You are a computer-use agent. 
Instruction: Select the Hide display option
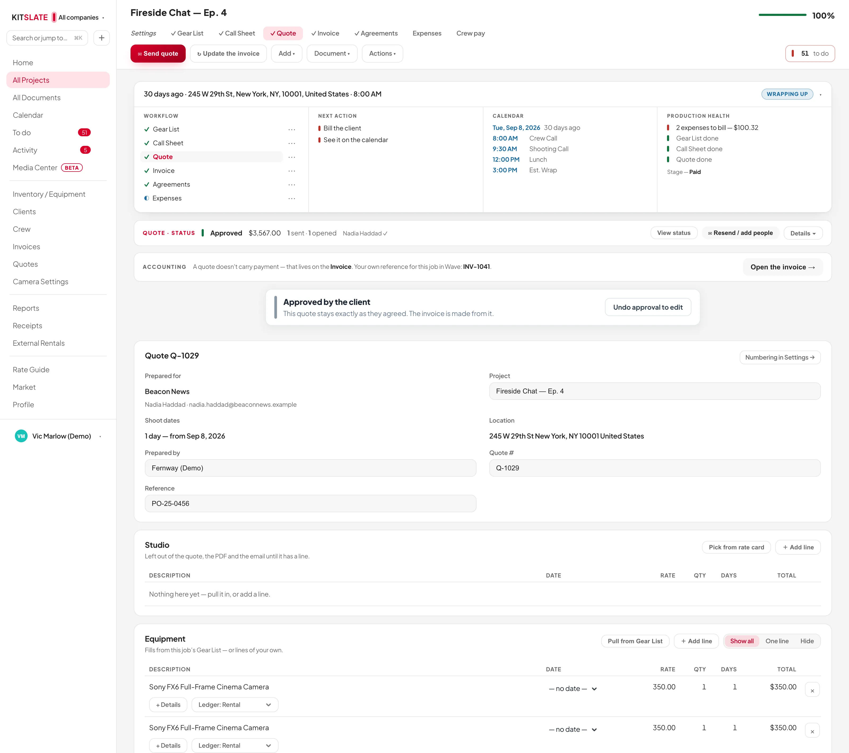pos(807,641)
